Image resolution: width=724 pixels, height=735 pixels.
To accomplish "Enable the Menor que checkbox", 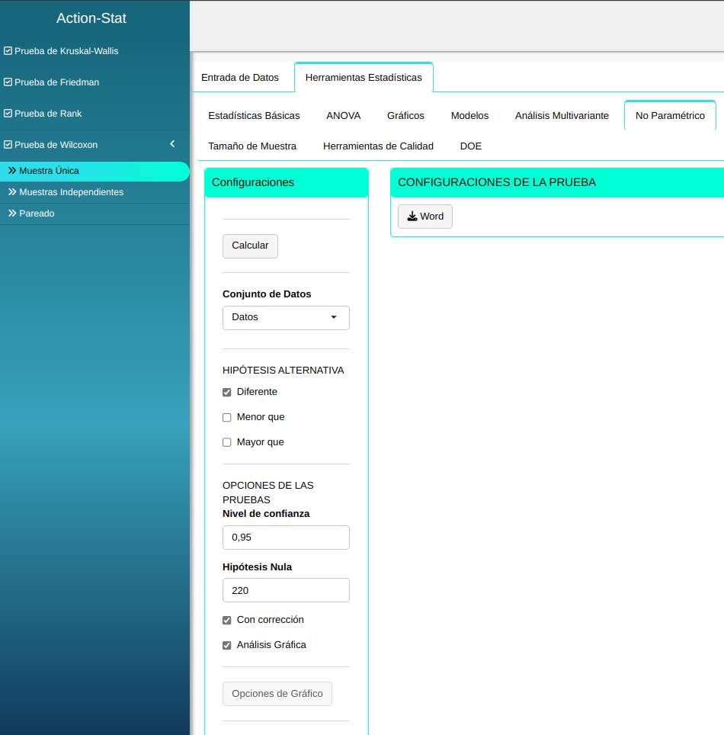I will (x=226, y=418).
